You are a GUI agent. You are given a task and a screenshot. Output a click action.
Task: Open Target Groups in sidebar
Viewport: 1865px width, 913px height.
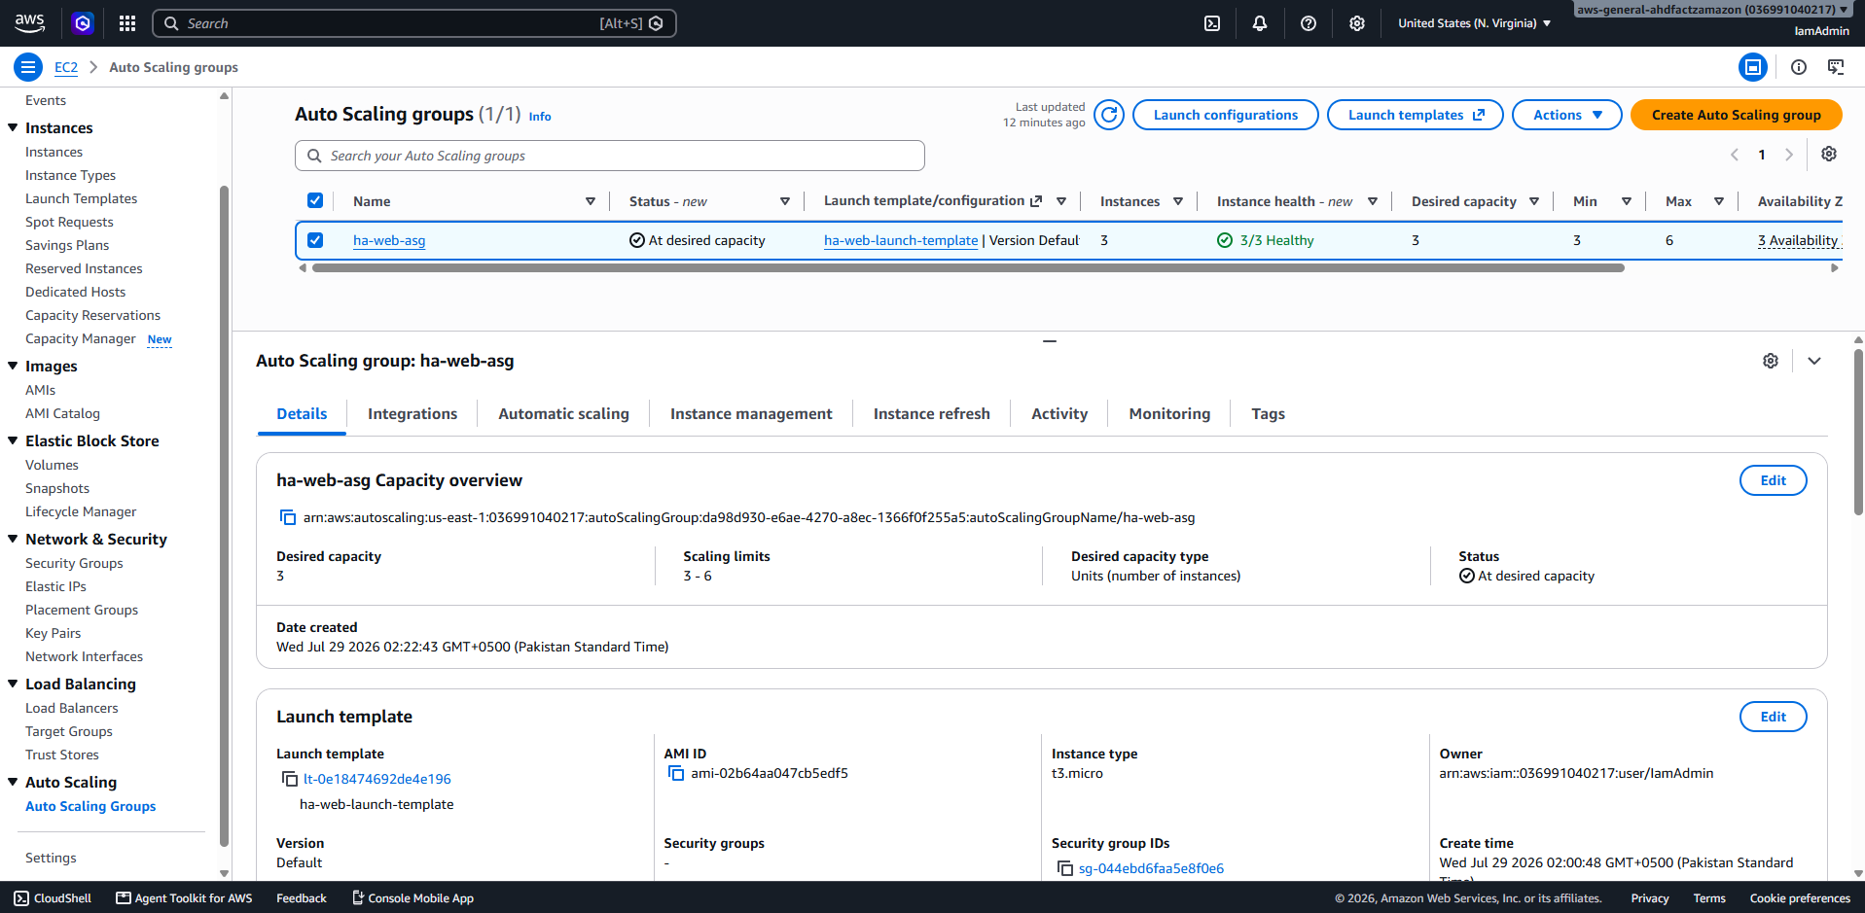point(69,731)
